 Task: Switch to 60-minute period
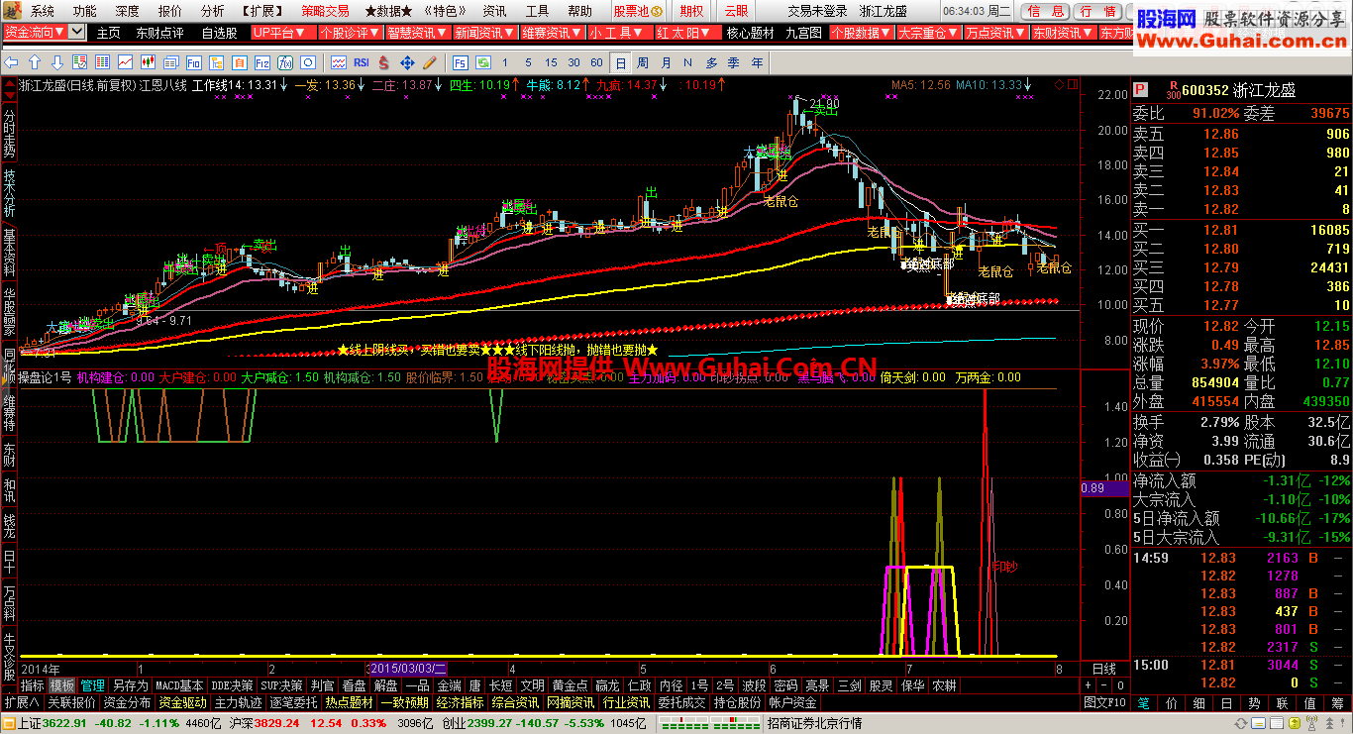(x=596, y=62)
